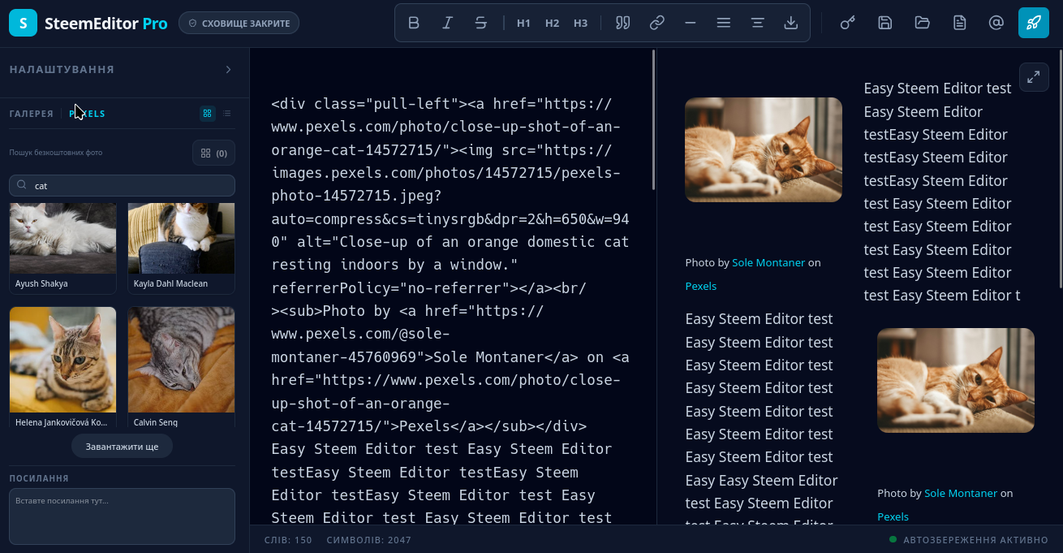Justify text with equal-lines icon
Screen dimensions: 1063x553
coord(724,23)
